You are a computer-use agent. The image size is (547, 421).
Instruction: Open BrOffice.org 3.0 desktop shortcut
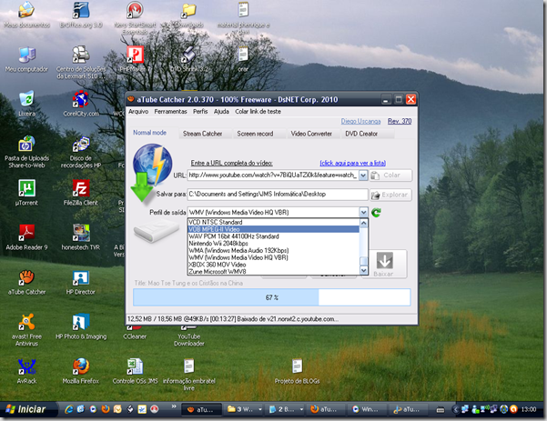click(81, 15)
